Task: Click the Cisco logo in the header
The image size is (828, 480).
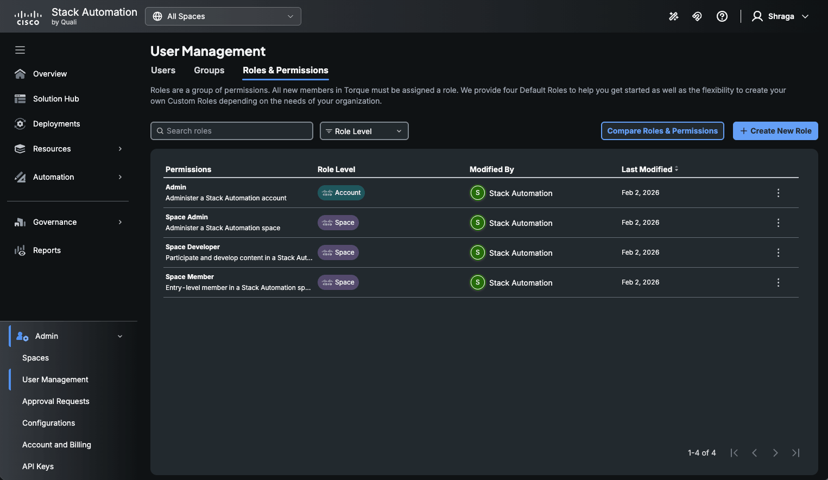Action: point(28,18)
